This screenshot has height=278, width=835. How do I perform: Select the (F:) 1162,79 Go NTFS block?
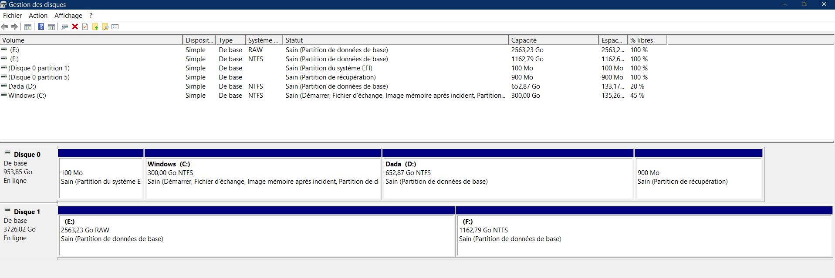pos(644,232)
